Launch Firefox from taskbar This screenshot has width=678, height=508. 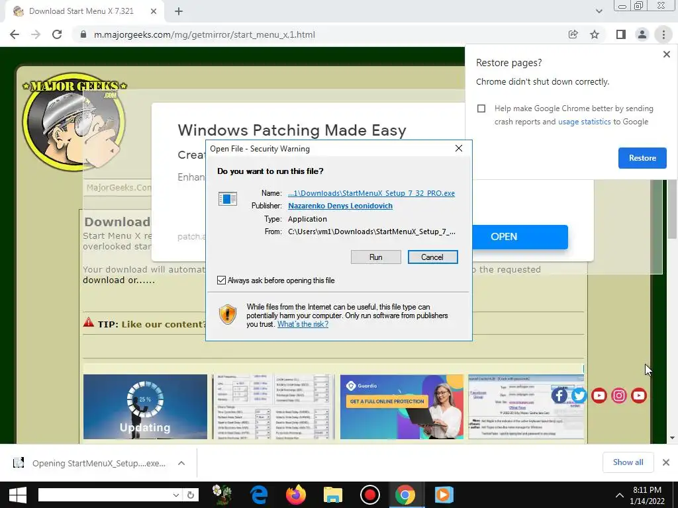(x=296, y=495)
